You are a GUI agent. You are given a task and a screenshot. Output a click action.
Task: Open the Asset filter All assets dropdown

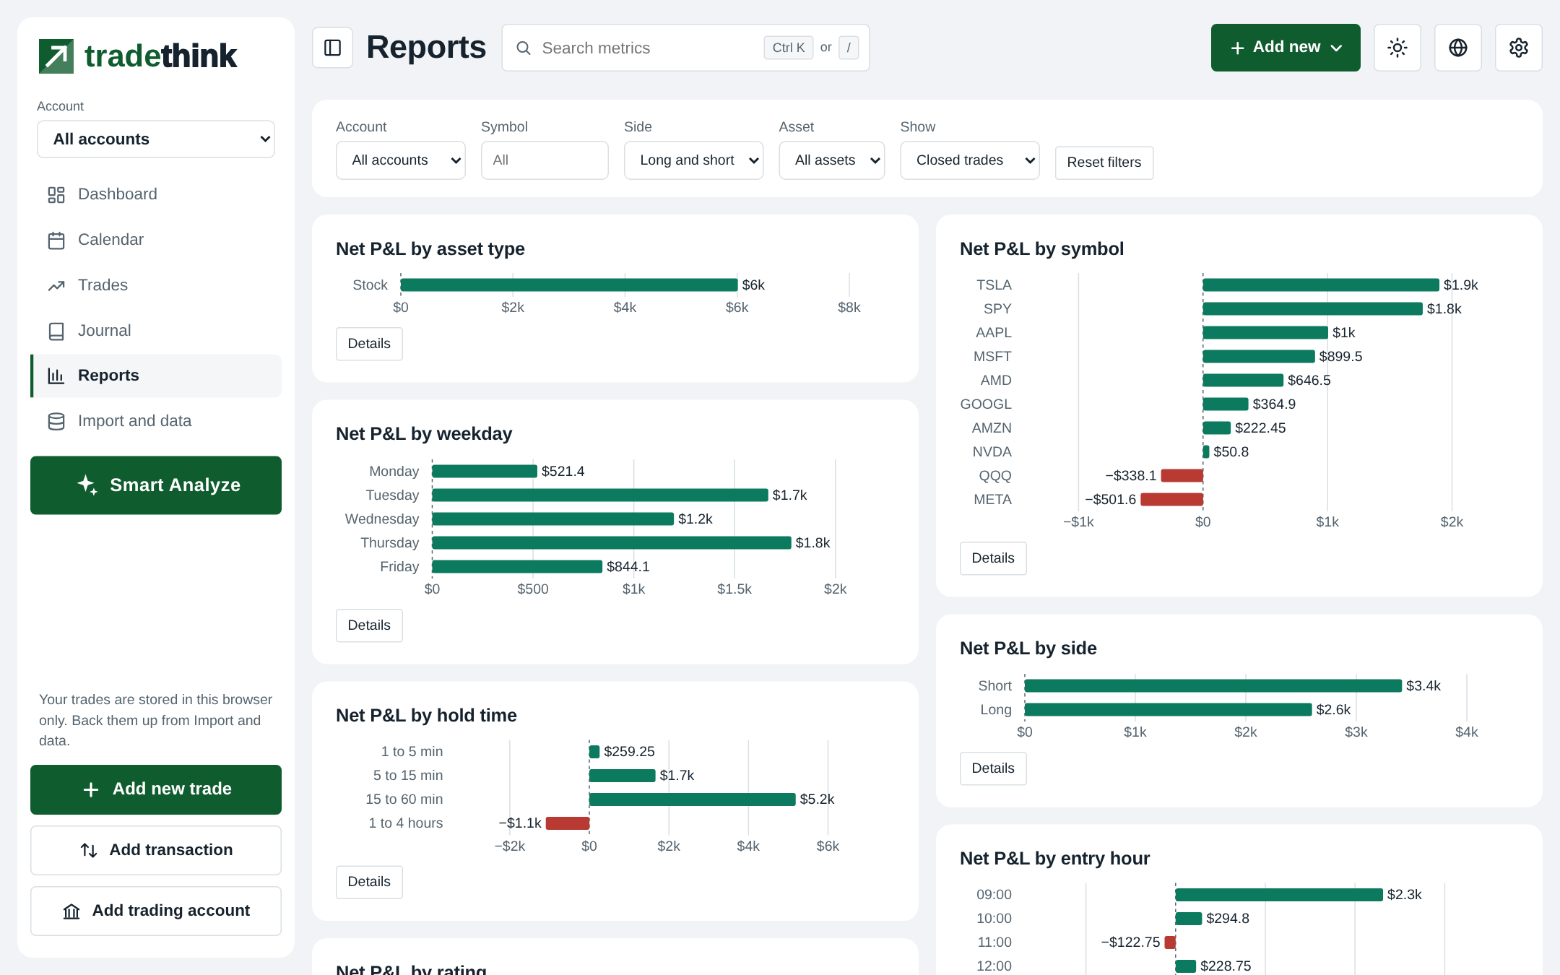[831, 160]
